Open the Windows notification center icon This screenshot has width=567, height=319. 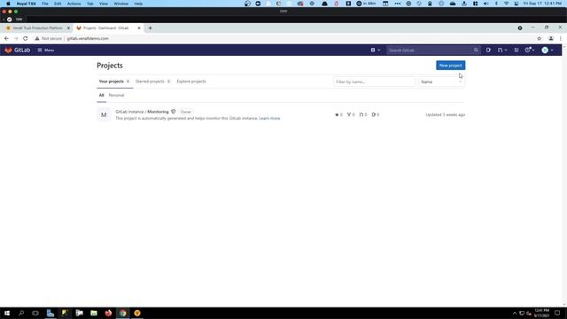[x=557, y=313]
